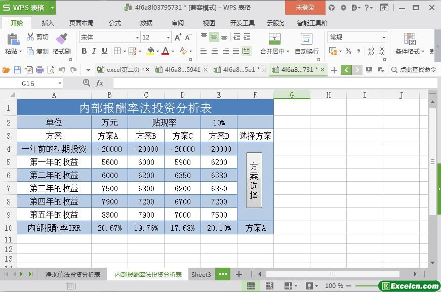Align text right
441x292 pixels.
(225, 51)
